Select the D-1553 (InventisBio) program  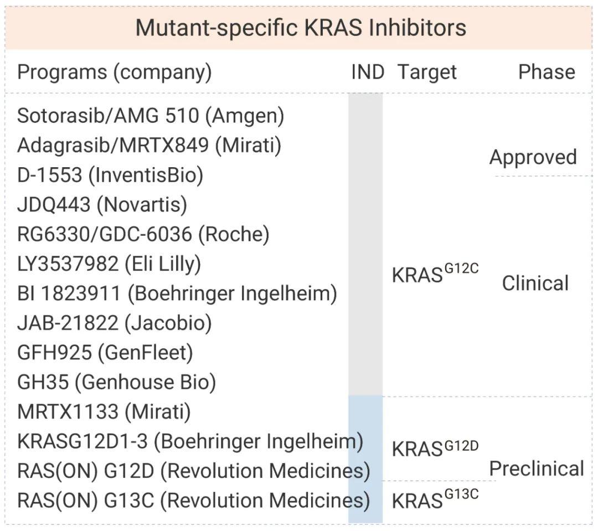[x=110, y=175]
